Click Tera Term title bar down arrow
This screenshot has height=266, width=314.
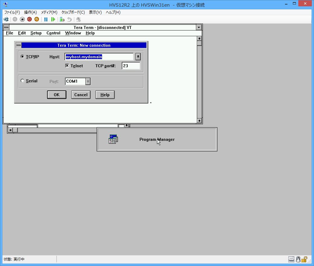point(199,27)
